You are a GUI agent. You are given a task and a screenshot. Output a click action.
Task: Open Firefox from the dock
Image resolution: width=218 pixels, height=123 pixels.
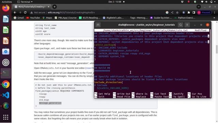pos(6,8)
